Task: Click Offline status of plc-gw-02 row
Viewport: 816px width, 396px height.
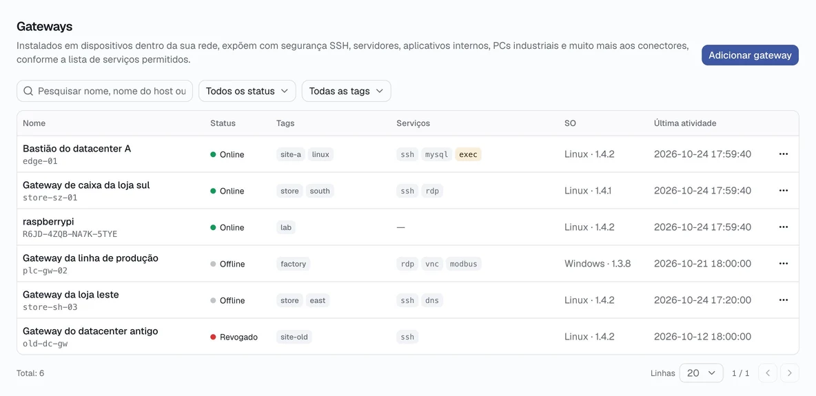Action: pos(227,264)
